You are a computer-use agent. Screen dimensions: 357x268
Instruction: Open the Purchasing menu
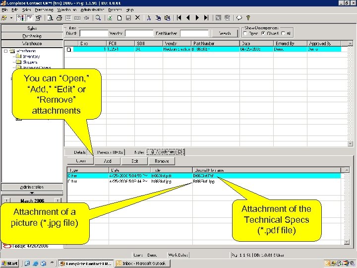44,10
